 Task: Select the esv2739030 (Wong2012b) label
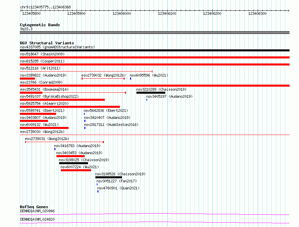coord(42,132)
